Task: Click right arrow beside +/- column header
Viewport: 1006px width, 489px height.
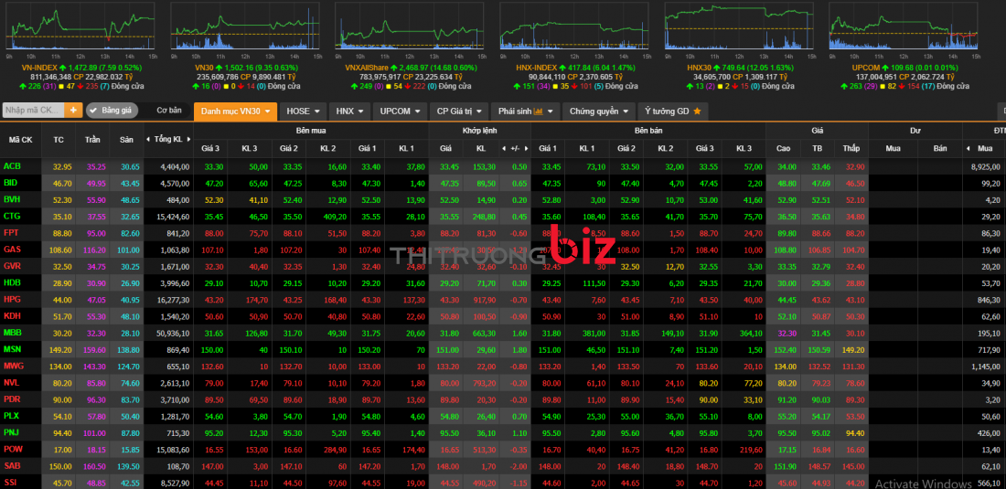Action: [525, 149]
